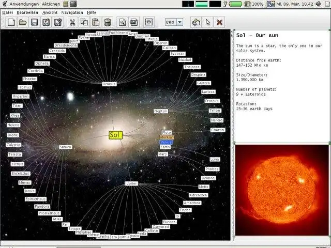Click the 100% CPU frequency applet
The height and width of the screenshot is (248, 331).
pyautogui.click(x=254, y=4)
